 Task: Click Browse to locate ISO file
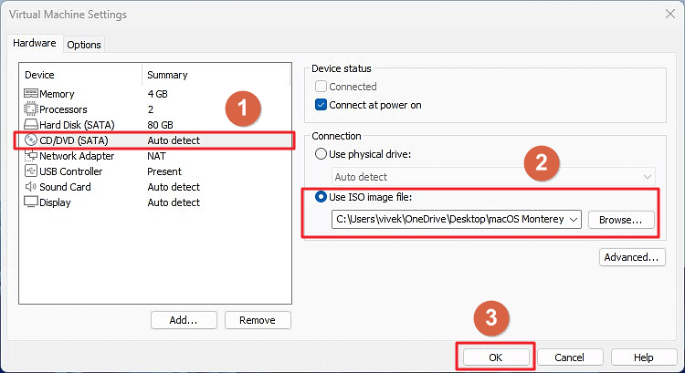point(621,220)
